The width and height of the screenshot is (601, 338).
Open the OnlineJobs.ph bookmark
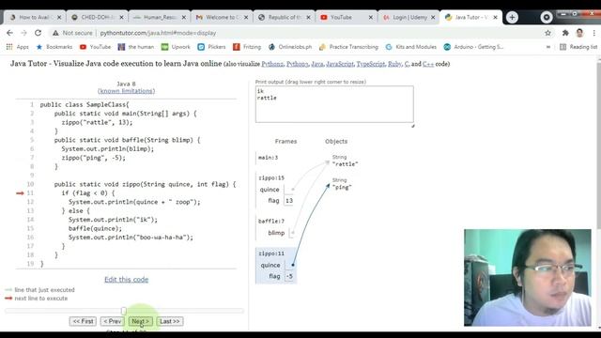point(290,47)
